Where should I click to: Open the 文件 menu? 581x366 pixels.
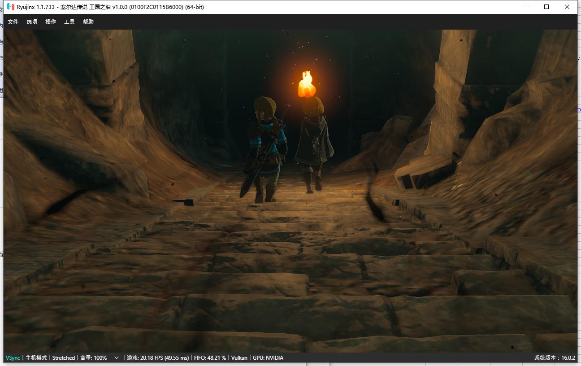point(13,22)
